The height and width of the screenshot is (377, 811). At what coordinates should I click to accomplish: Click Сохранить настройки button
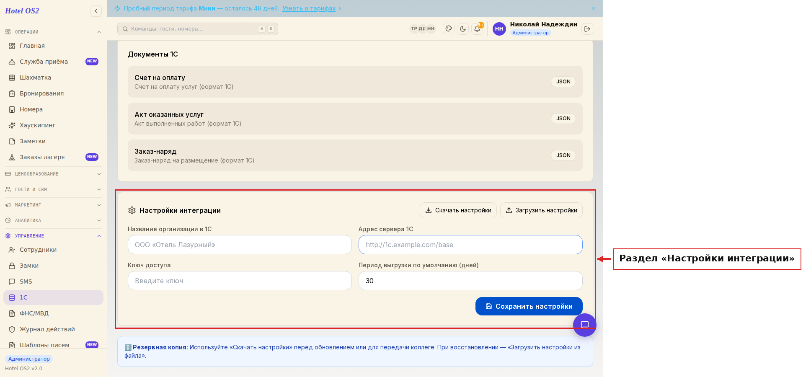pos(529,306)
